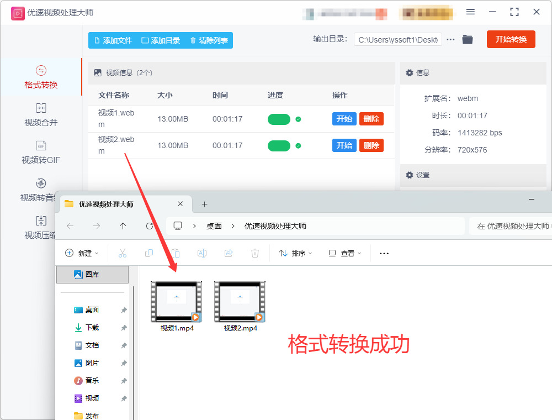Image resolution: width=552 pixels, height=420 pixels.
Task: Expand the 查看 view dropdown
Action: [x=344, y=253]
